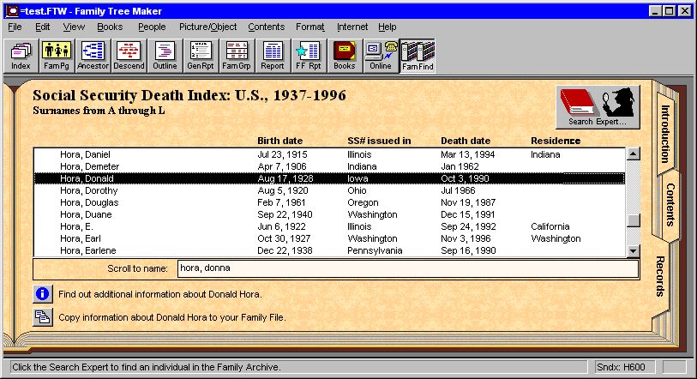The height and width of the screenshot is (379, 697).
Task: Click the Death date column header
Action: 466,141
